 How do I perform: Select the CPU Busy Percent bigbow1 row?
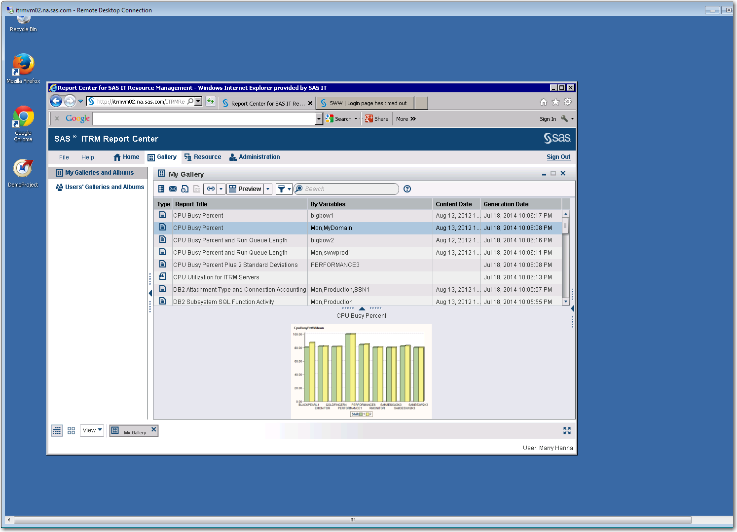(358, 216)
